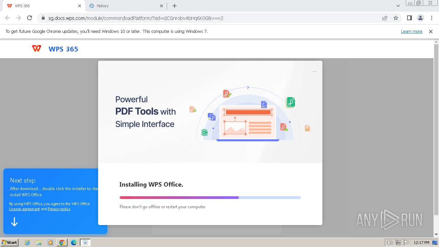Click the green PDF document icon in illustration
This screenshot has height=247, width=439.
[x=290, y=102]
